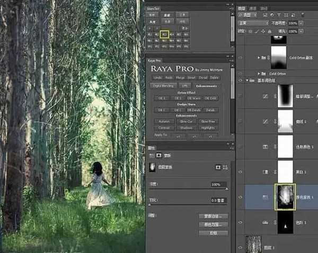Screen dimensions: 318x253
Task: Click the OE Warm Orton effect button
Action: [x=195, y=97]
